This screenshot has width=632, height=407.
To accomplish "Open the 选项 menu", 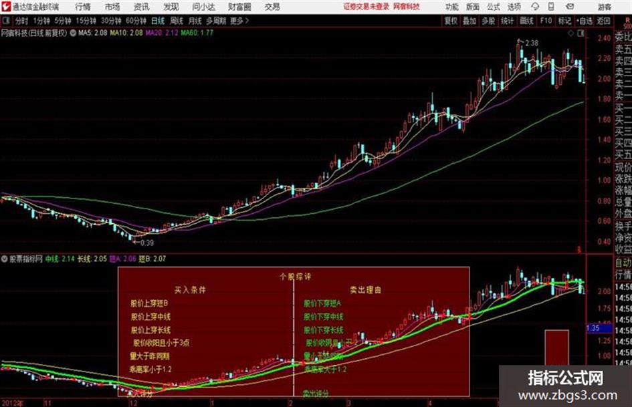I will point(514,7).
